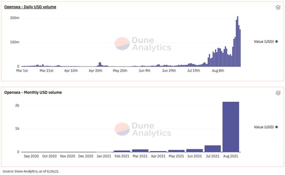285x175 pixels.
Task: Click the '1b' y-axis label
Action: pyautogui.click(x=17, y=129)
